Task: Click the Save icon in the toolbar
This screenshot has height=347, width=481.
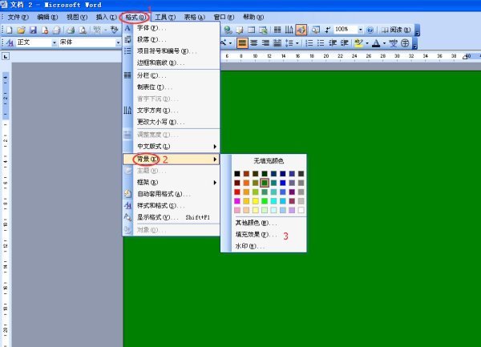Action: [34, 30]
